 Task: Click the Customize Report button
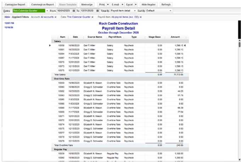[x=15, y=5]
